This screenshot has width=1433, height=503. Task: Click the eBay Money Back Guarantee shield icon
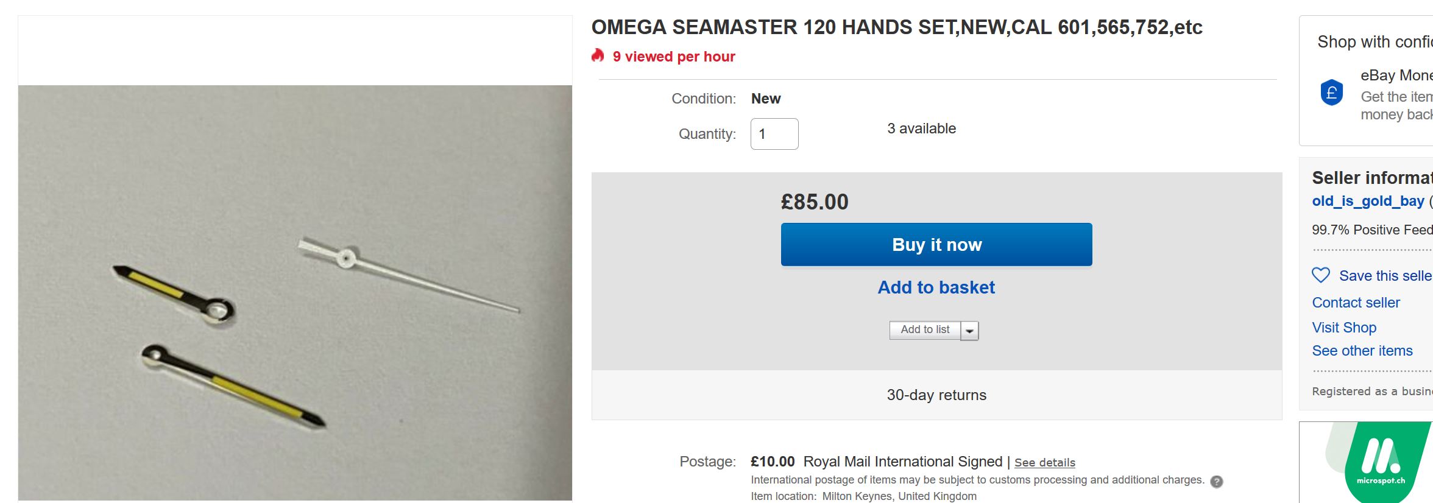1332,93
